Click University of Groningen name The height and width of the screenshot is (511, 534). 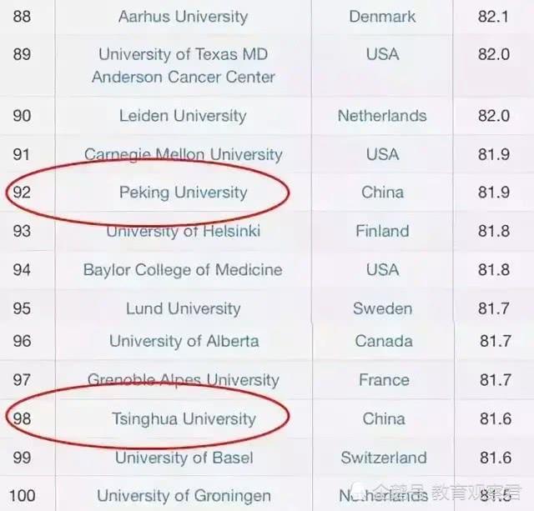pyautogui.click(x=184, y=496)
